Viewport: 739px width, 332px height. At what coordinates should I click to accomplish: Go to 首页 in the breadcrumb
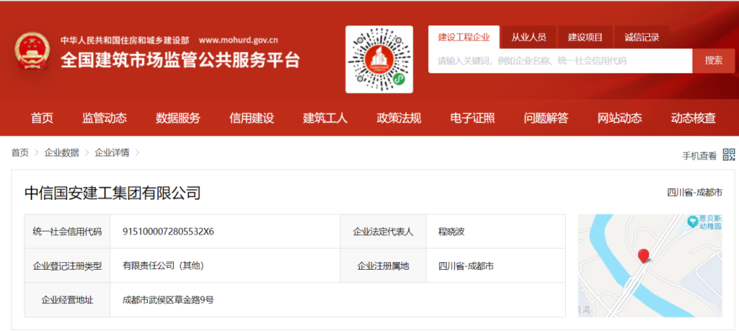20,153
